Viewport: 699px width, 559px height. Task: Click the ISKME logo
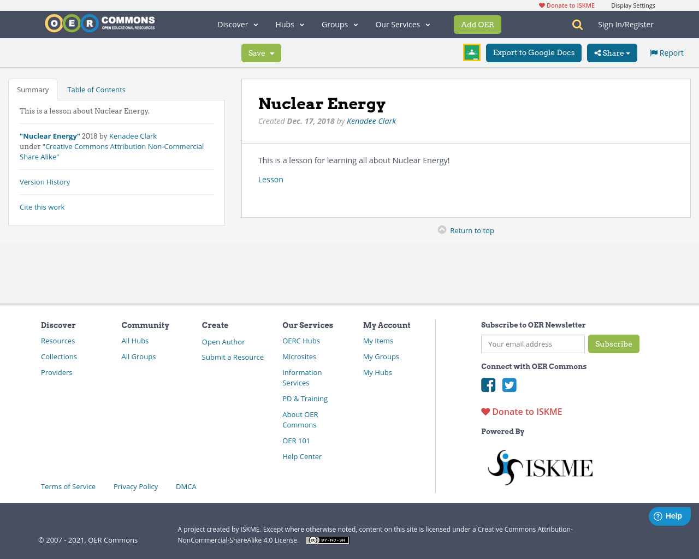tap(540, 467)
